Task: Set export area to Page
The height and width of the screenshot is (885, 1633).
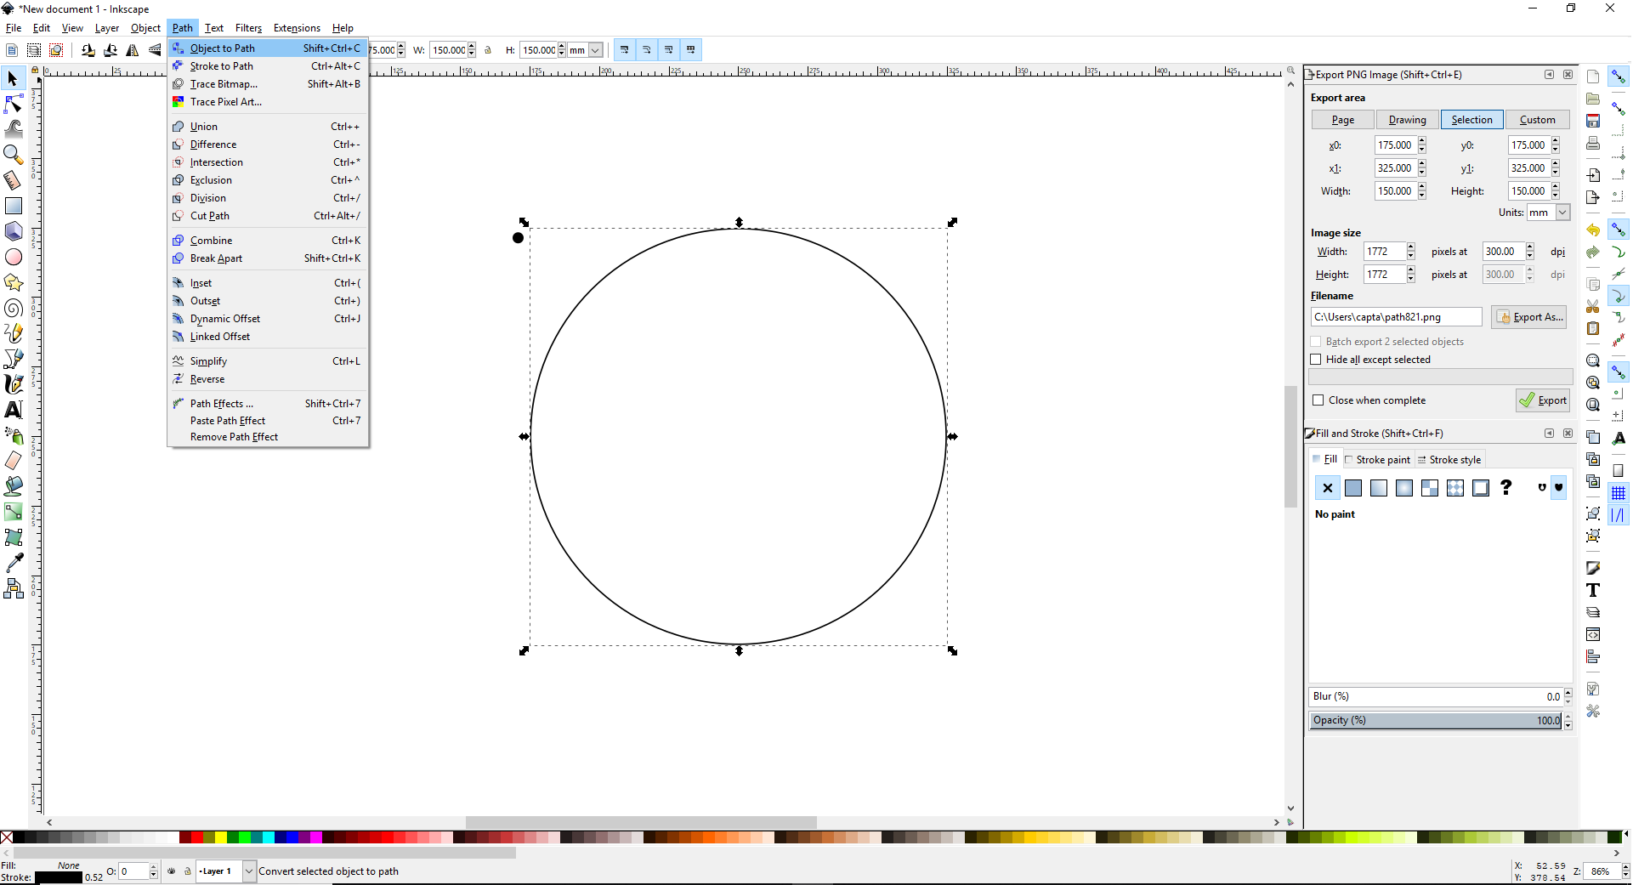Action: [1343, 120]
